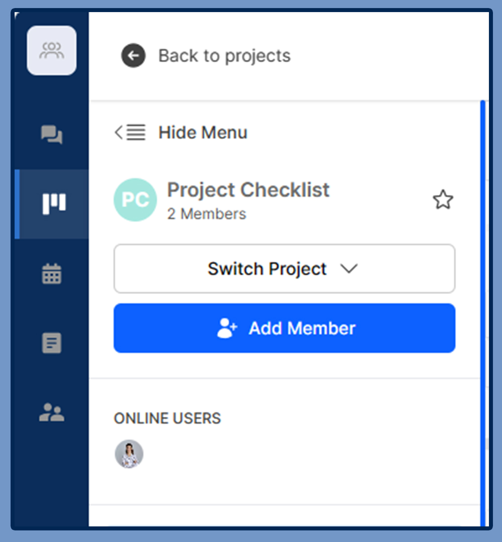This screenshot has height=542, width=502.
Task: Click the Add Member button
Action: tap(284, 328)
